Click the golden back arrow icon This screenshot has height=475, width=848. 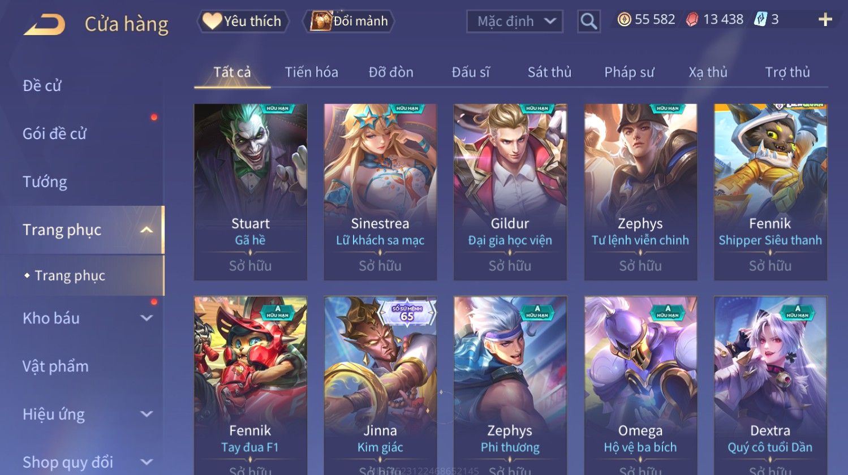[45, 24]
